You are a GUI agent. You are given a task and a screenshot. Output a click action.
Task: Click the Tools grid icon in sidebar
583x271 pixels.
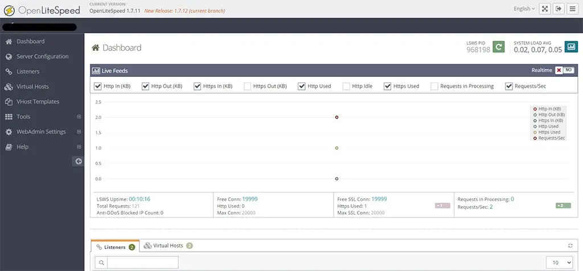9,117
